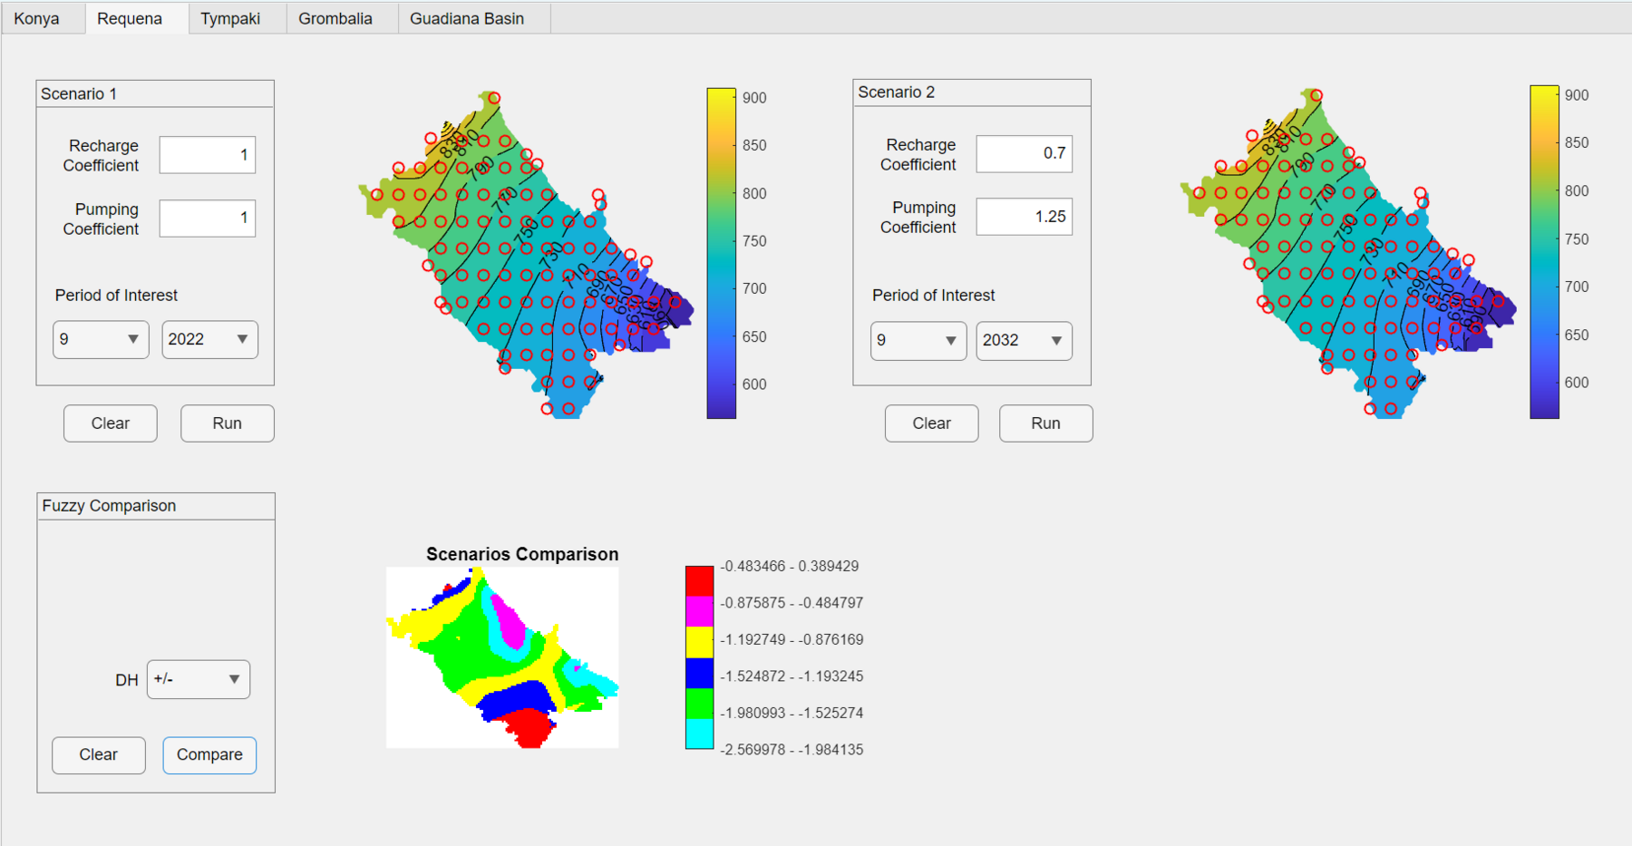
Task: Open the Guadiana Basin tab
Action: click(467, 19)
